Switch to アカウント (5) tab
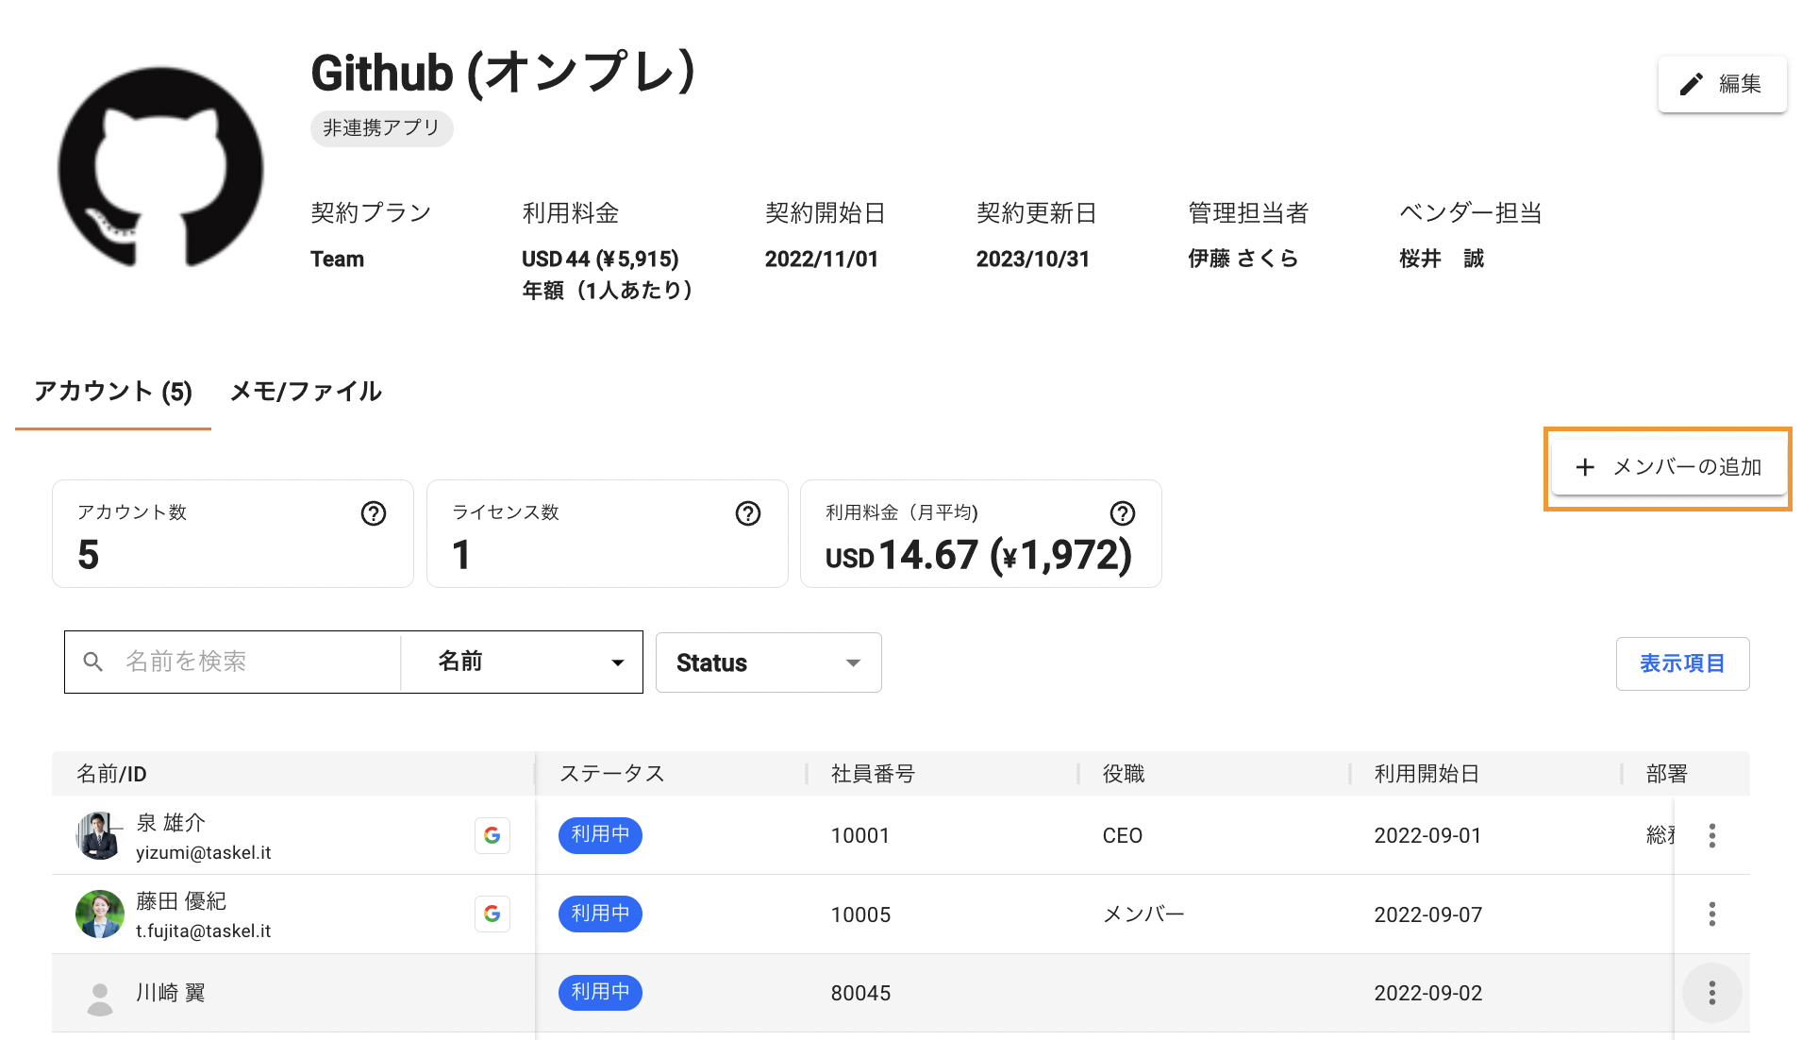 click(x=113, y=392)
